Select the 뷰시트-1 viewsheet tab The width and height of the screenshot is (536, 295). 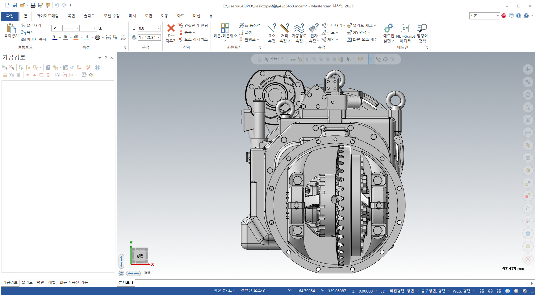pos(126,283)
